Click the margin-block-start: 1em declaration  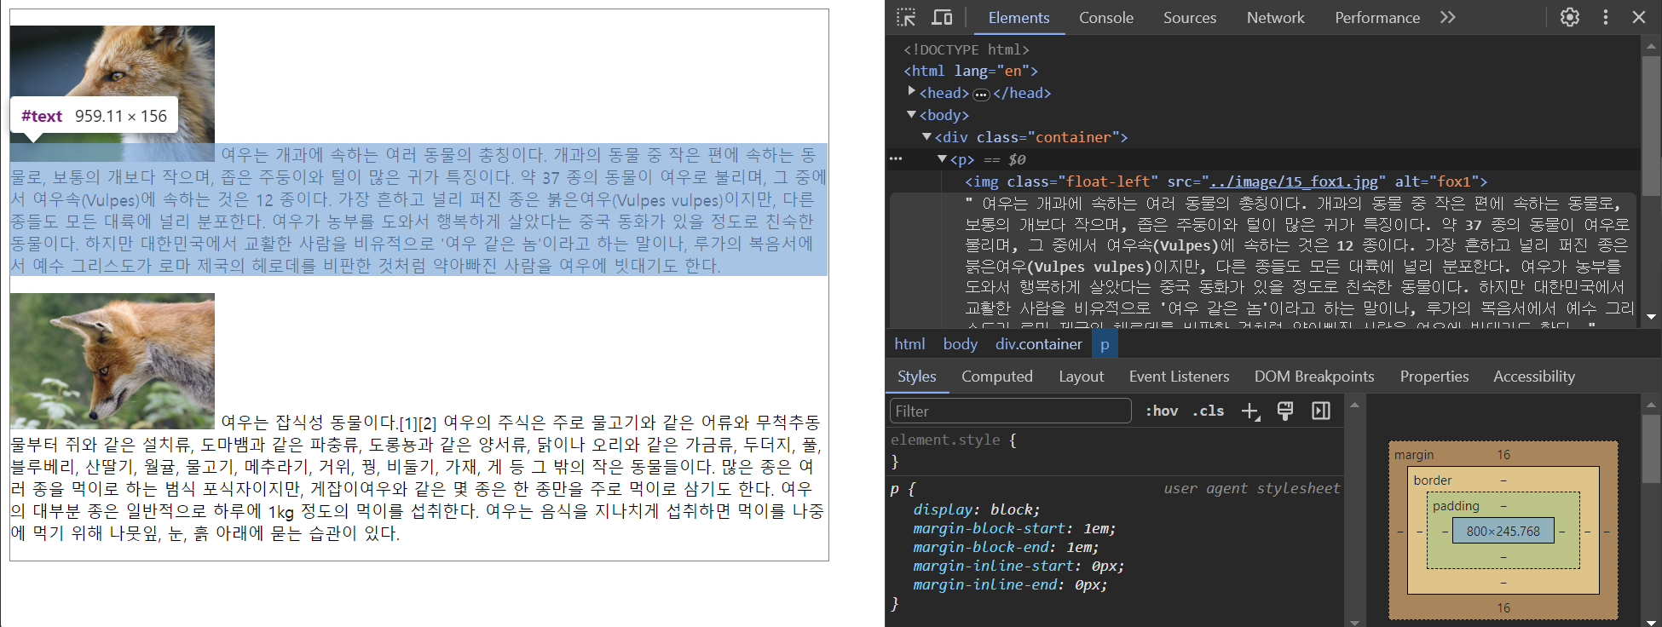coord(1014,528)
